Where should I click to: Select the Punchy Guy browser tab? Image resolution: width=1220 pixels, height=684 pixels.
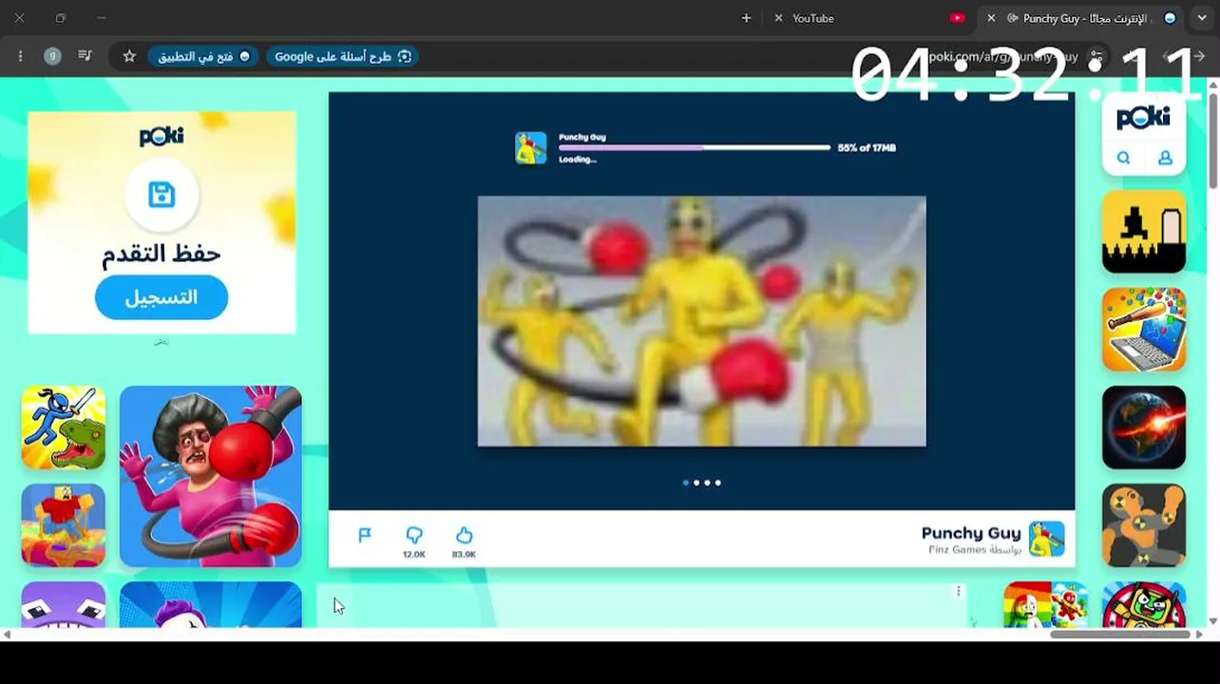tap(1082, 18)
